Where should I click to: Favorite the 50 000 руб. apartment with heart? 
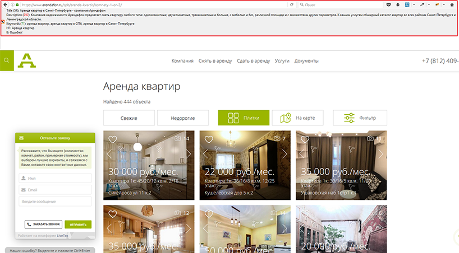[x=209, y=214]
